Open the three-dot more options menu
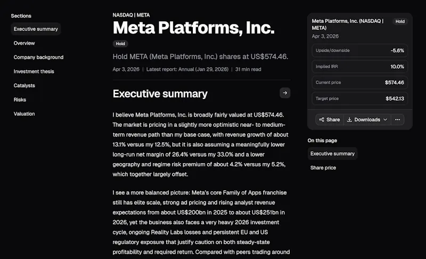This screenshot has width=426, height=259. [397, 119]
